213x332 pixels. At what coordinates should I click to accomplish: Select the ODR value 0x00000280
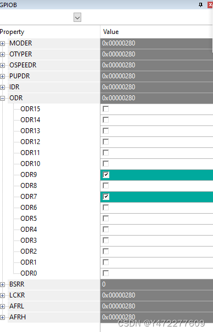tap(156, 98)
